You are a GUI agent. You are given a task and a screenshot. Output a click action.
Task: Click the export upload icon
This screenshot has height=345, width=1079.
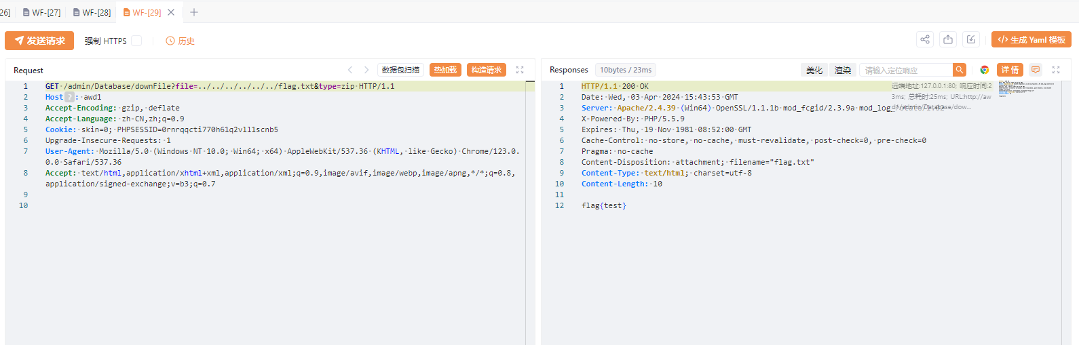pyautogui.click(x=948, y=39)
